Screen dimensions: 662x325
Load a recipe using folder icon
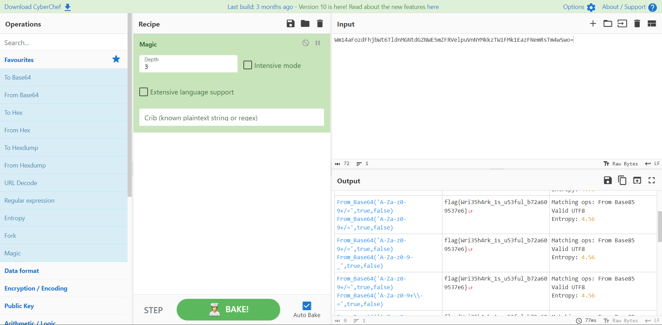305,23
